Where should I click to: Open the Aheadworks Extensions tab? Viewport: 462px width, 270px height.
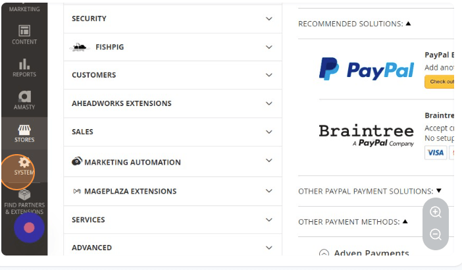pyautogui.click(x=172, y=103)
